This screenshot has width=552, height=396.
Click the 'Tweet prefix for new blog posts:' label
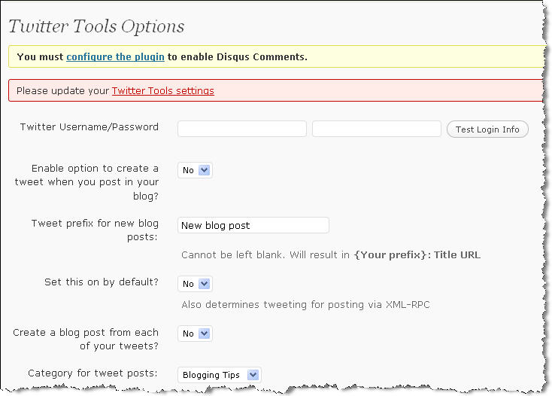95,230
